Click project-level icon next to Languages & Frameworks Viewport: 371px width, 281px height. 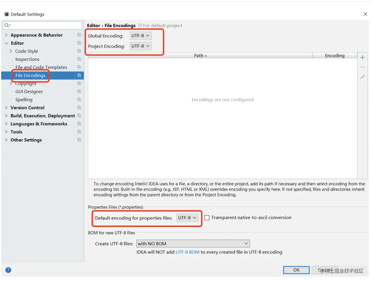coord(79,124)
